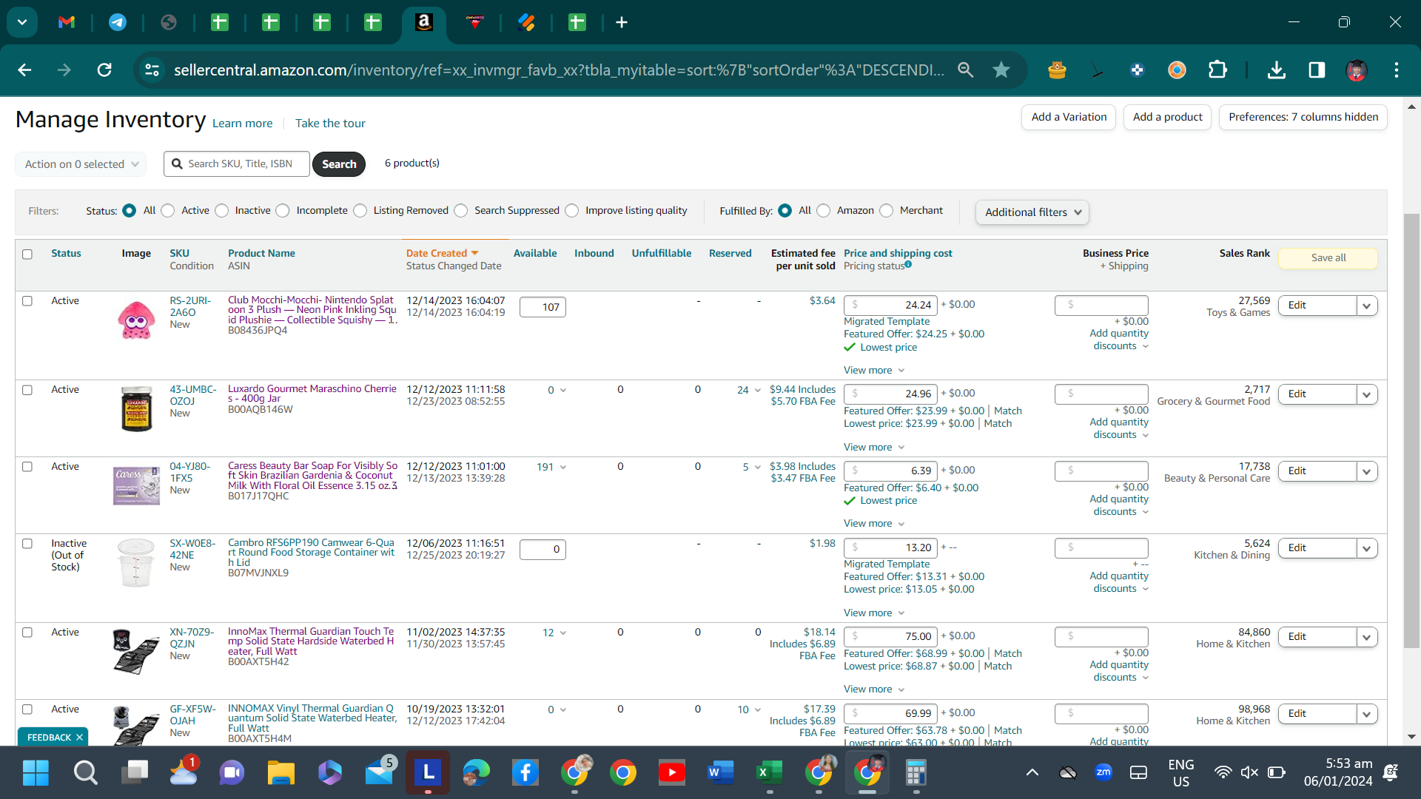Expand Add quantity discounts for Luxardo row

(x=1119, y=428)
